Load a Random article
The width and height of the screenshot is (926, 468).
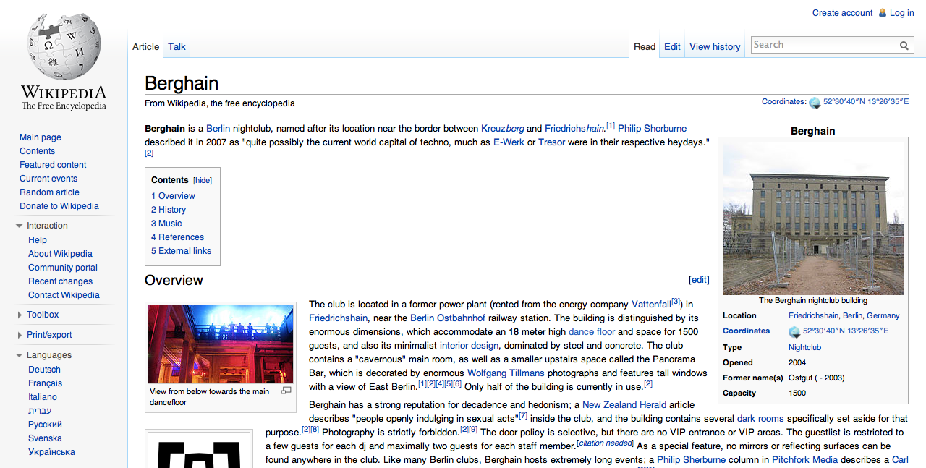(49, 192)
